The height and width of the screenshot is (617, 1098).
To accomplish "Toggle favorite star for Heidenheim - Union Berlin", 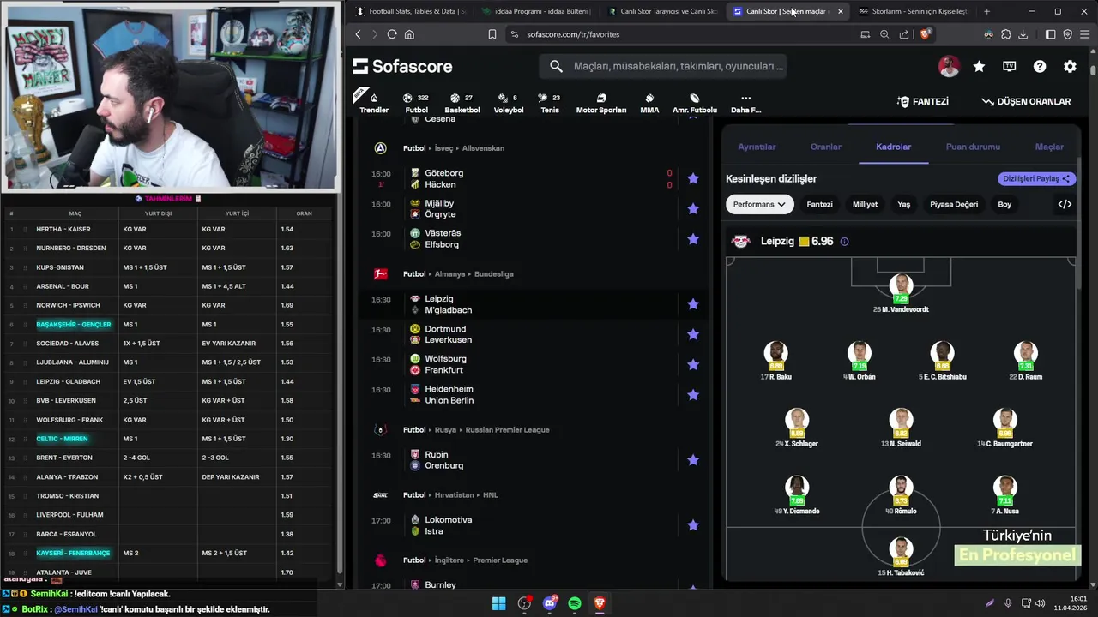I will pyautogui.click(x=693, y=394).
